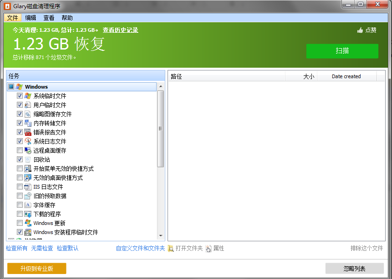Click the 用户临时文件 icon
Screen dimensions: 392x279
(x=28, y=105)
